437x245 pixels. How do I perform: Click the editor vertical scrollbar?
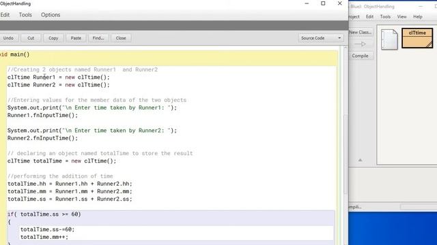click(x=346, y=154)
